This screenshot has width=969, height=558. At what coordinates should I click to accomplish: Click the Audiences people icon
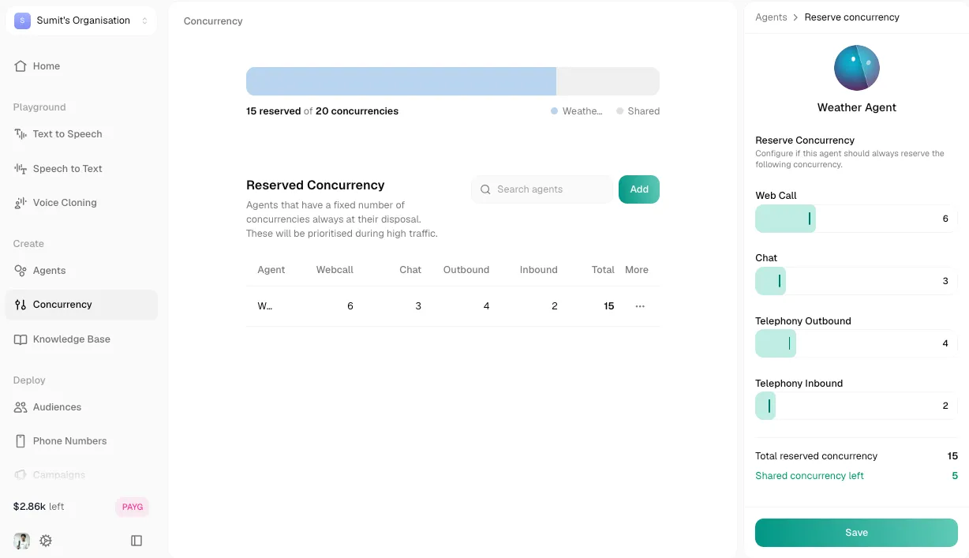[x=21, y=407]
